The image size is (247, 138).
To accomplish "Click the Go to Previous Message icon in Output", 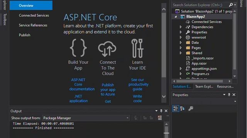I will point(145,118).
